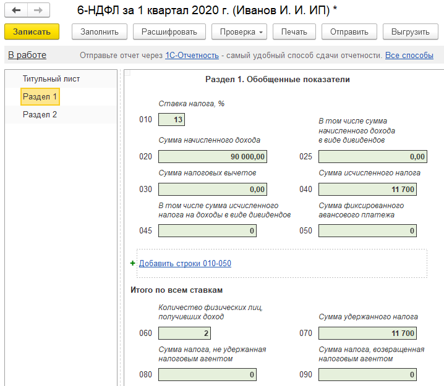Select Титульный лист in the section list
The height and width of the screenshot is (386, 444).
pos(51,79)
